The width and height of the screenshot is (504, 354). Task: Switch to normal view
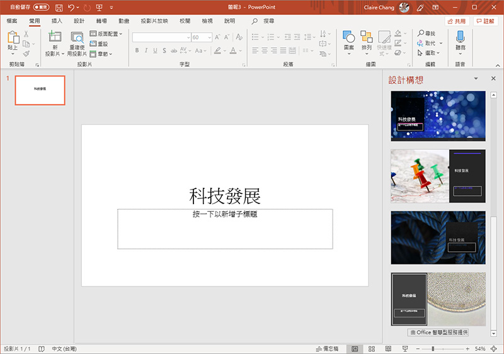click(355, 349)
